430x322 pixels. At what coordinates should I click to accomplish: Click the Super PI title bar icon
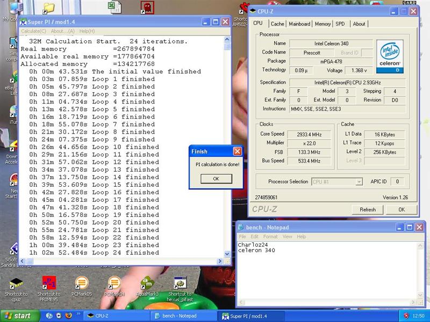tap(23, 21)
